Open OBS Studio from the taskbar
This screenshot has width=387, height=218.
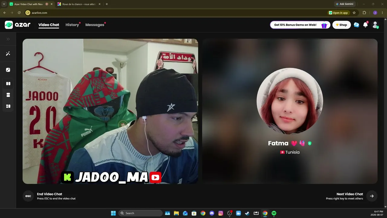click(x=229, y=213)
